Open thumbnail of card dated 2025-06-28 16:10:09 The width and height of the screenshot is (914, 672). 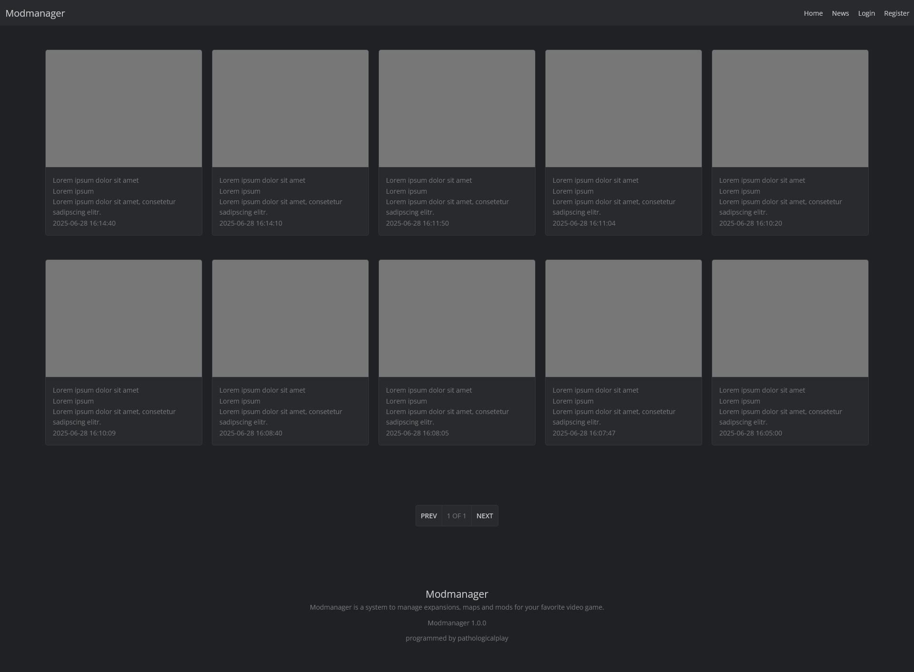click(124, 318)
